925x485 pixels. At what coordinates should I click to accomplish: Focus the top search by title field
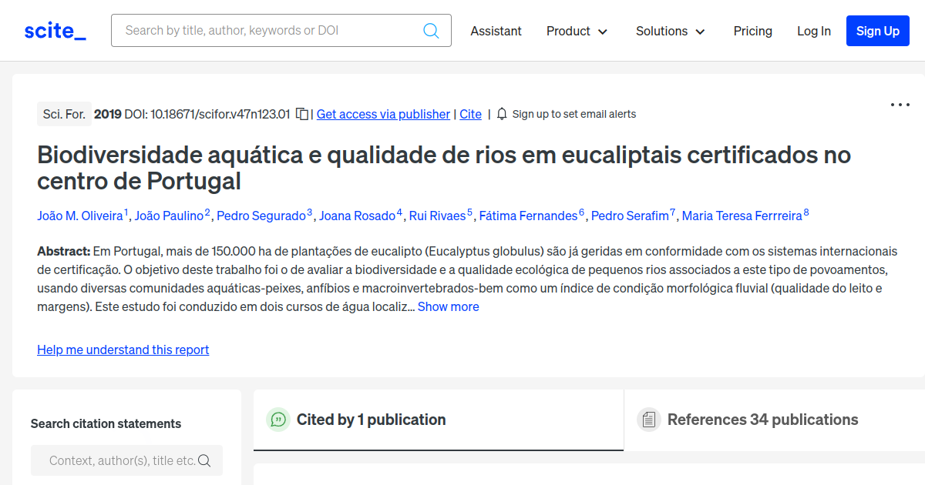click(281, 31)
